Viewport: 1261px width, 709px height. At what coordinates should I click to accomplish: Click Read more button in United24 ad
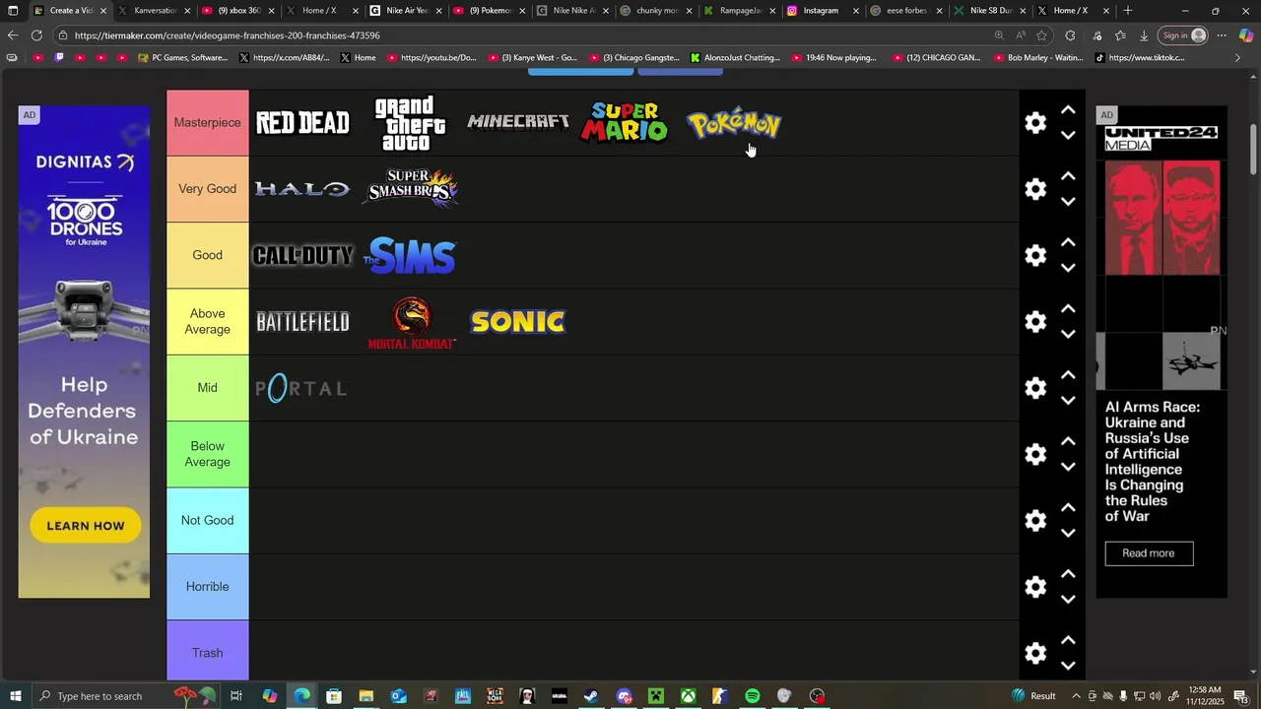(x=1149, y=553)
